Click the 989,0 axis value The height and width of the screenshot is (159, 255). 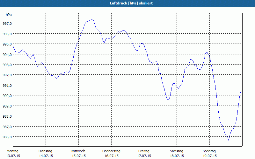coord(7,106)
